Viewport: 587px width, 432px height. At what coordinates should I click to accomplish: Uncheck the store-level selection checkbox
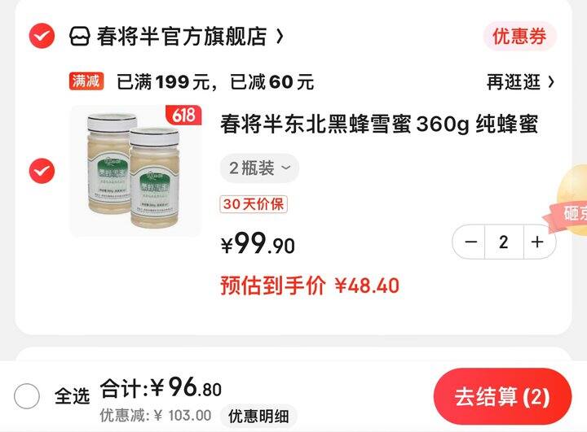tap(42, 36)
